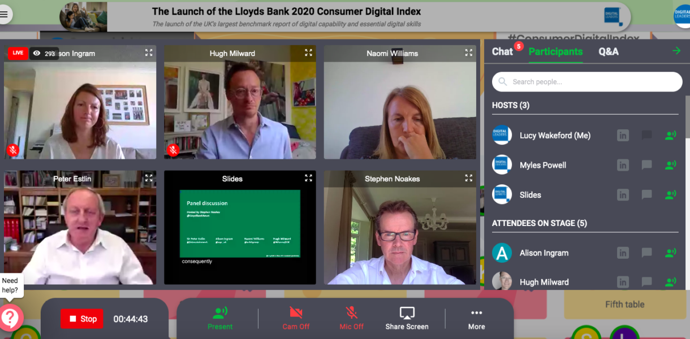Toggle microphone with Mic Off button
690x339 pixels.
coord(351,319)
